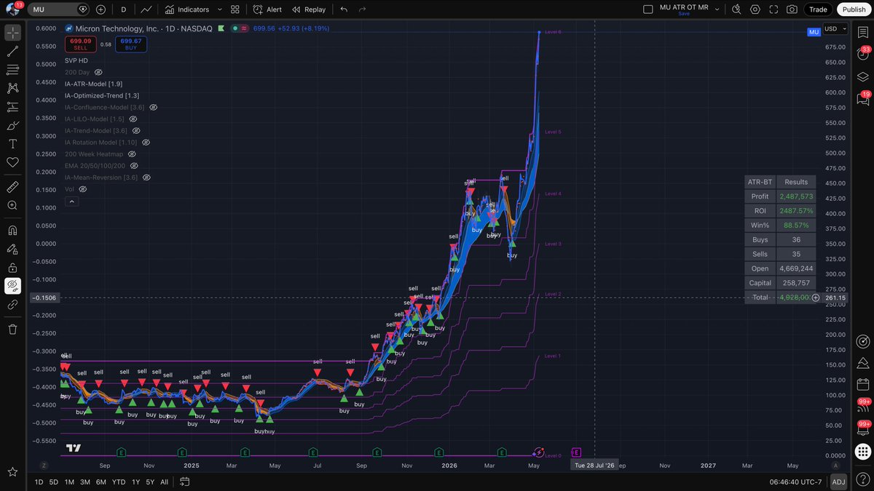Take a chart snapshot with camera
This screenshot has width=874, height=491.
click(792, 9)
